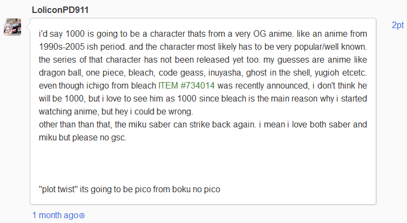This screenshot has height=223, width=407.
Task: Click the 'watching anime, but hey' line
Action: [116, 112]
